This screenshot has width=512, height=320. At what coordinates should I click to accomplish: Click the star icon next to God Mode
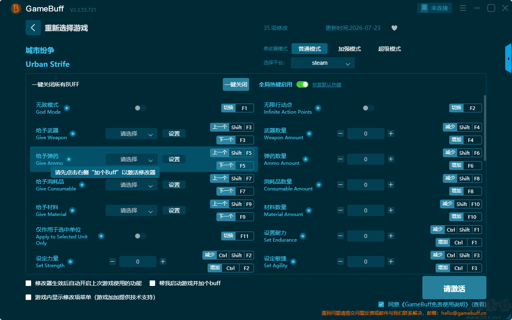pos(67,108)
